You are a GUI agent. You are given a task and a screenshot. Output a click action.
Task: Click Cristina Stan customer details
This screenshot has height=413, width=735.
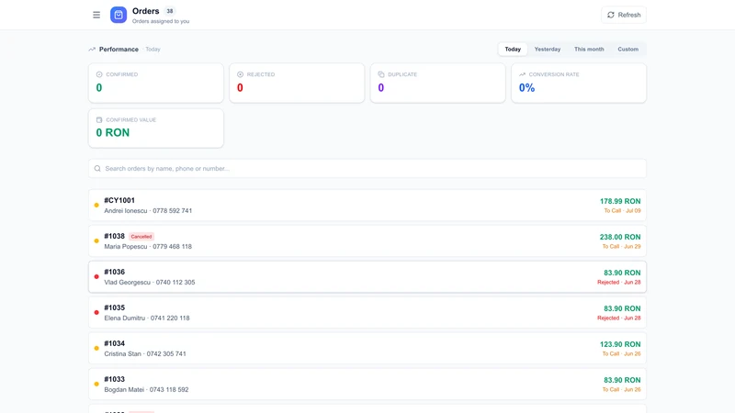145,353
